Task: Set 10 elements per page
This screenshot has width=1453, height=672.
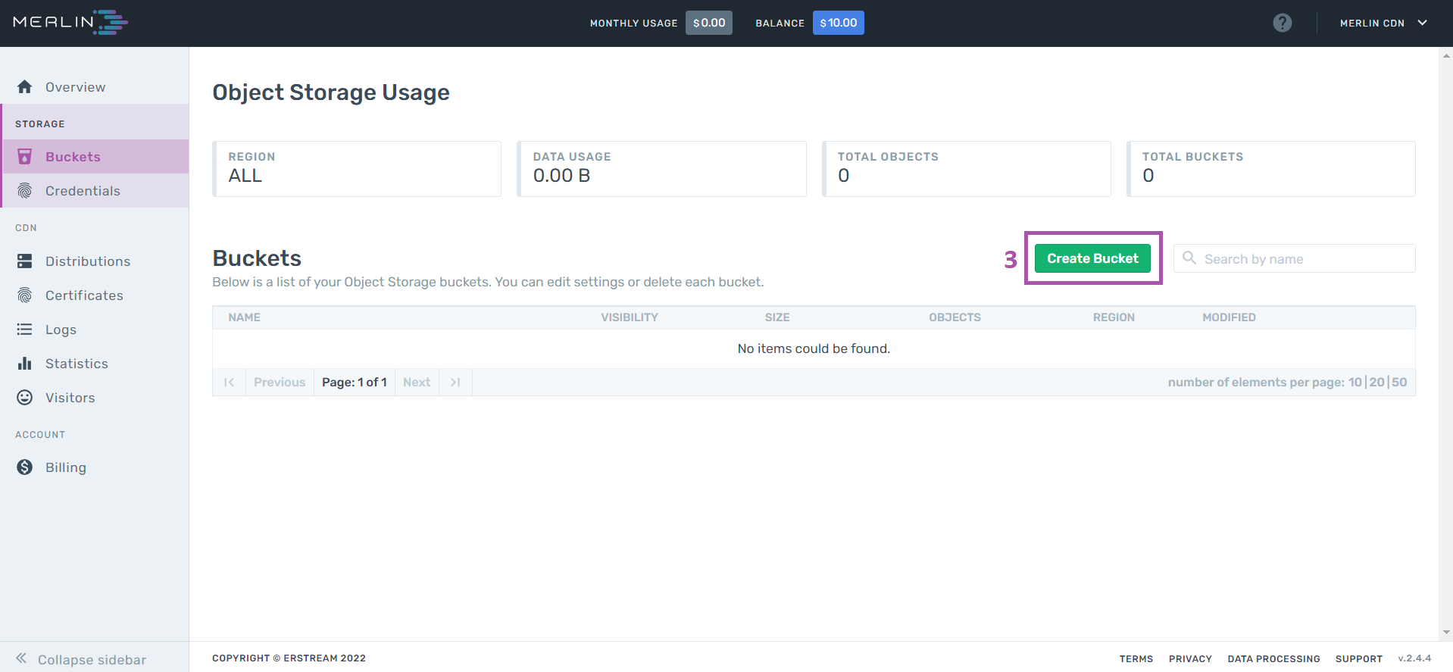Action: click(x=1355, y=383)
